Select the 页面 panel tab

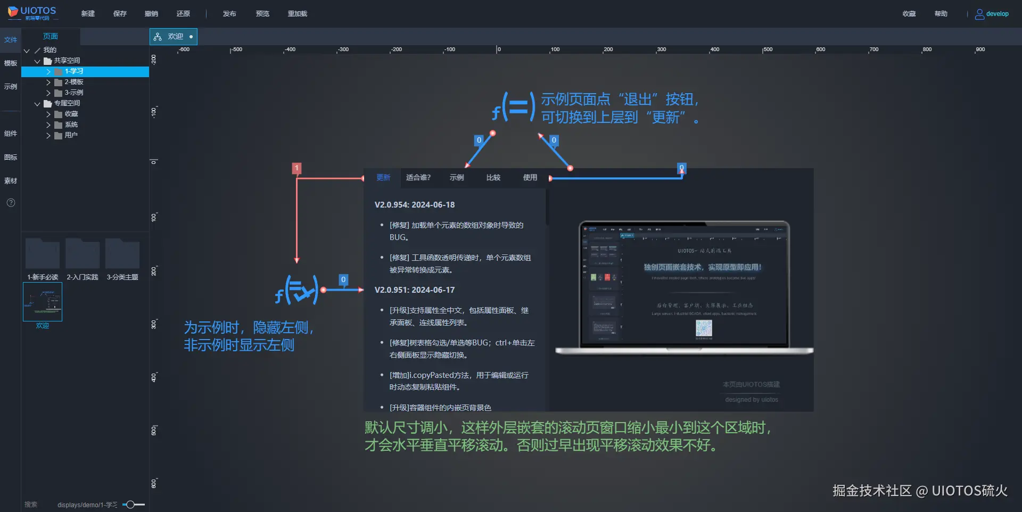[x=51, y=36]
